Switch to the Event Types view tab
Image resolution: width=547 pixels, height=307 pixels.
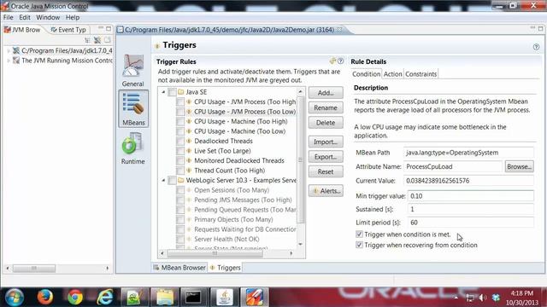(x=68, y=30)
